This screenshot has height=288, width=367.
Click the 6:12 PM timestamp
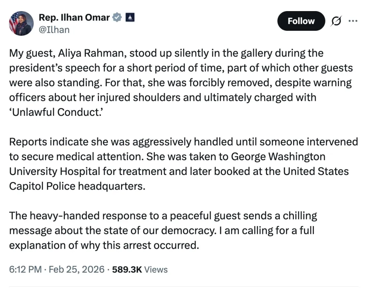(24, 269)
